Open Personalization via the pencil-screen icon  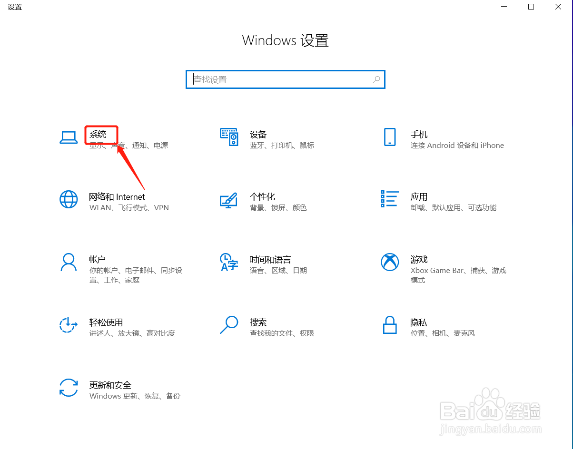point(229,200)
